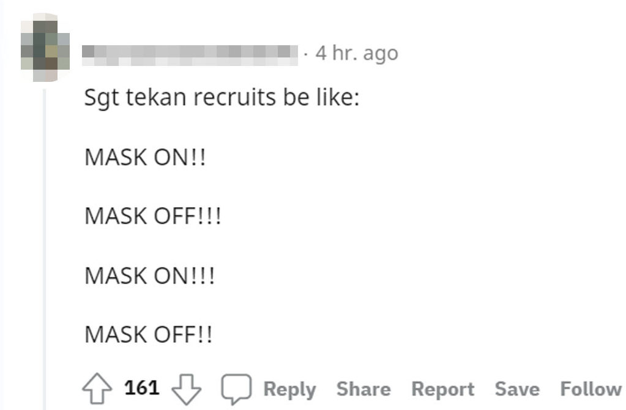Report this comment
The height and width of the screenshot is (410, 626).
[442, 389]
